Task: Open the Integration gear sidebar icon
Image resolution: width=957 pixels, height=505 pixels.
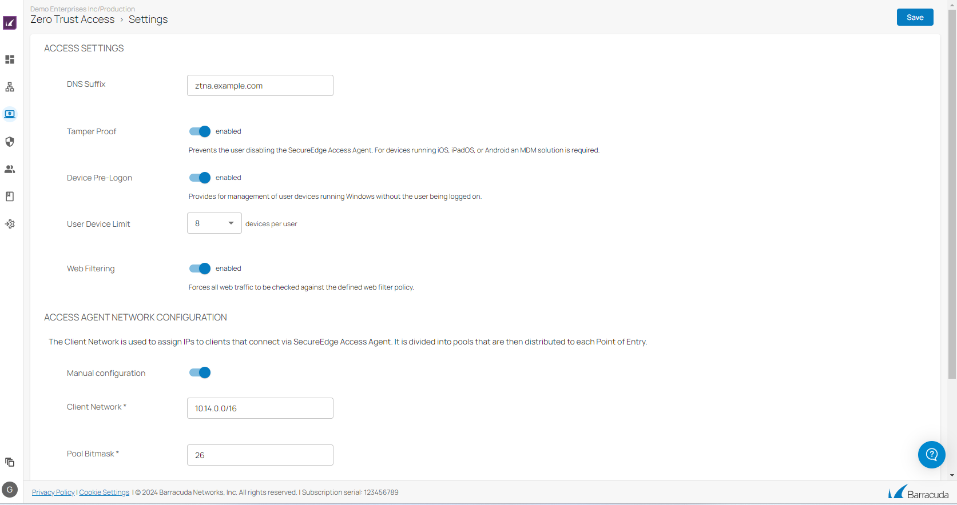Action: click(x=10, y=224)
